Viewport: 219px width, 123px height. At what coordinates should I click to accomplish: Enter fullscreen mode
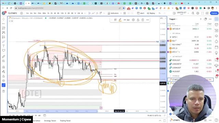pos(202,13)
